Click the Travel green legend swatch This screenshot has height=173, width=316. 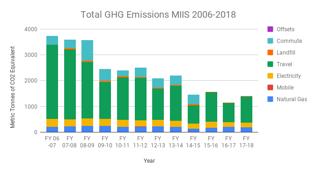270,64
